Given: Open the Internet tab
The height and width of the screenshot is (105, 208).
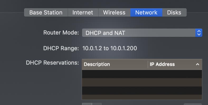Looking at the screenshot, I should 83,12.
